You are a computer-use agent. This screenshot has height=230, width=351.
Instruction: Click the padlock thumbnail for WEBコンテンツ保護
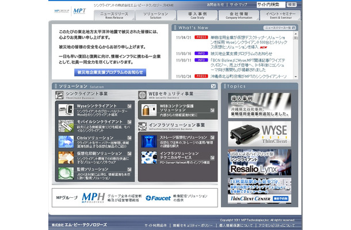(x=149, y=110)
